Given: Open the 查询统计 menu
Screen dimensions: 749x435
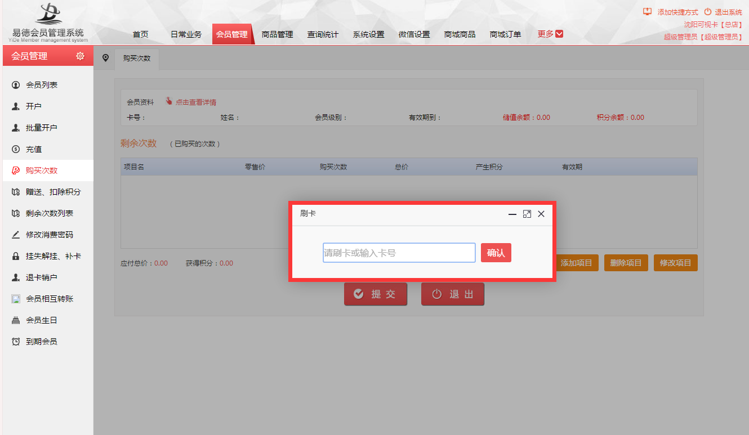Looking at the screenshot, I should 323,34.
